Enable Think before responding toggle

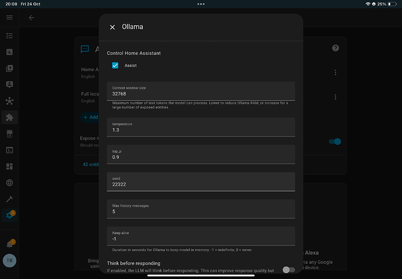[288, 270]
